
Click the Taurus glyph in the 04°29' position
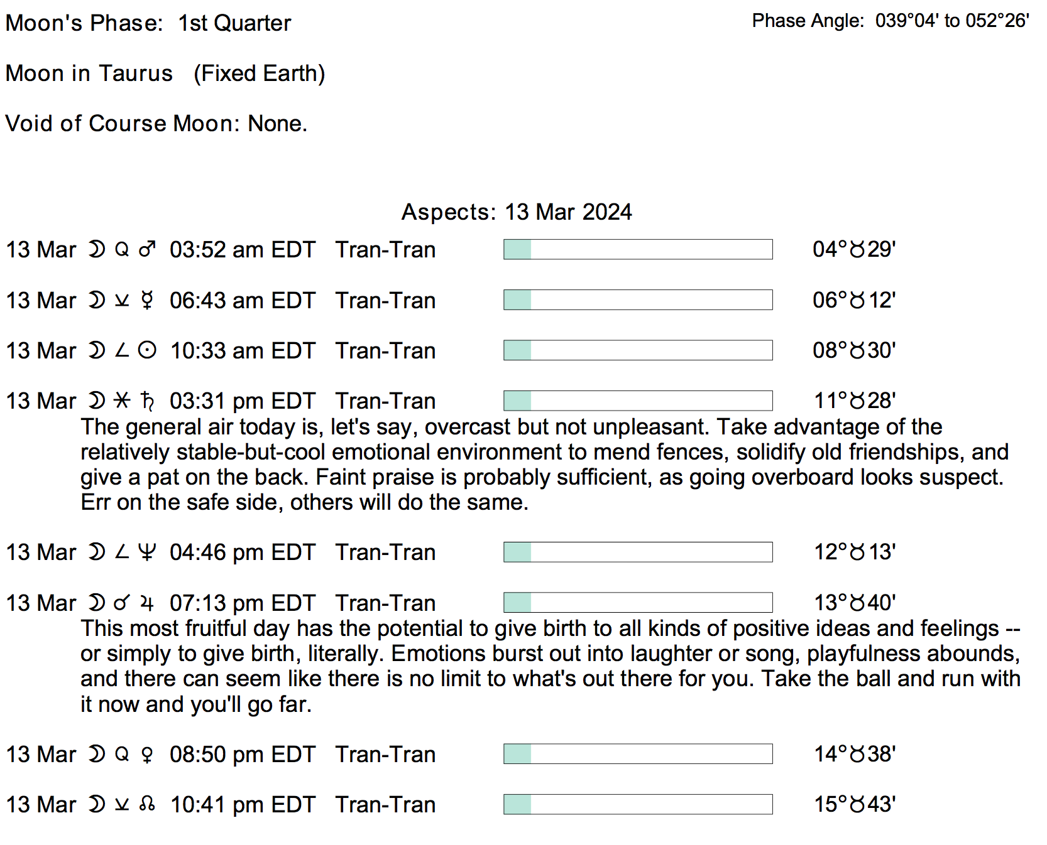[x=857, y=250]
